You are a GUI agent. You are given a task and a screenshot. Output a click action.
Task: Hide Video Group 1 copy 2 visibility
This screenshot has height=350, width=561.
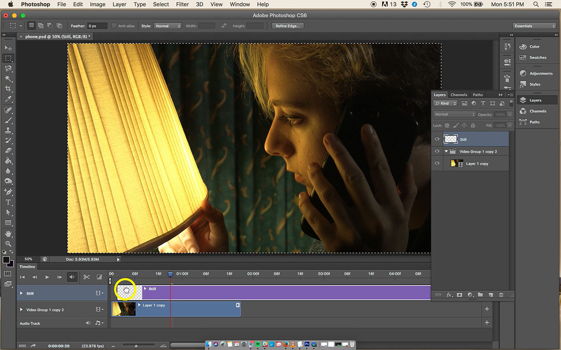437,151
